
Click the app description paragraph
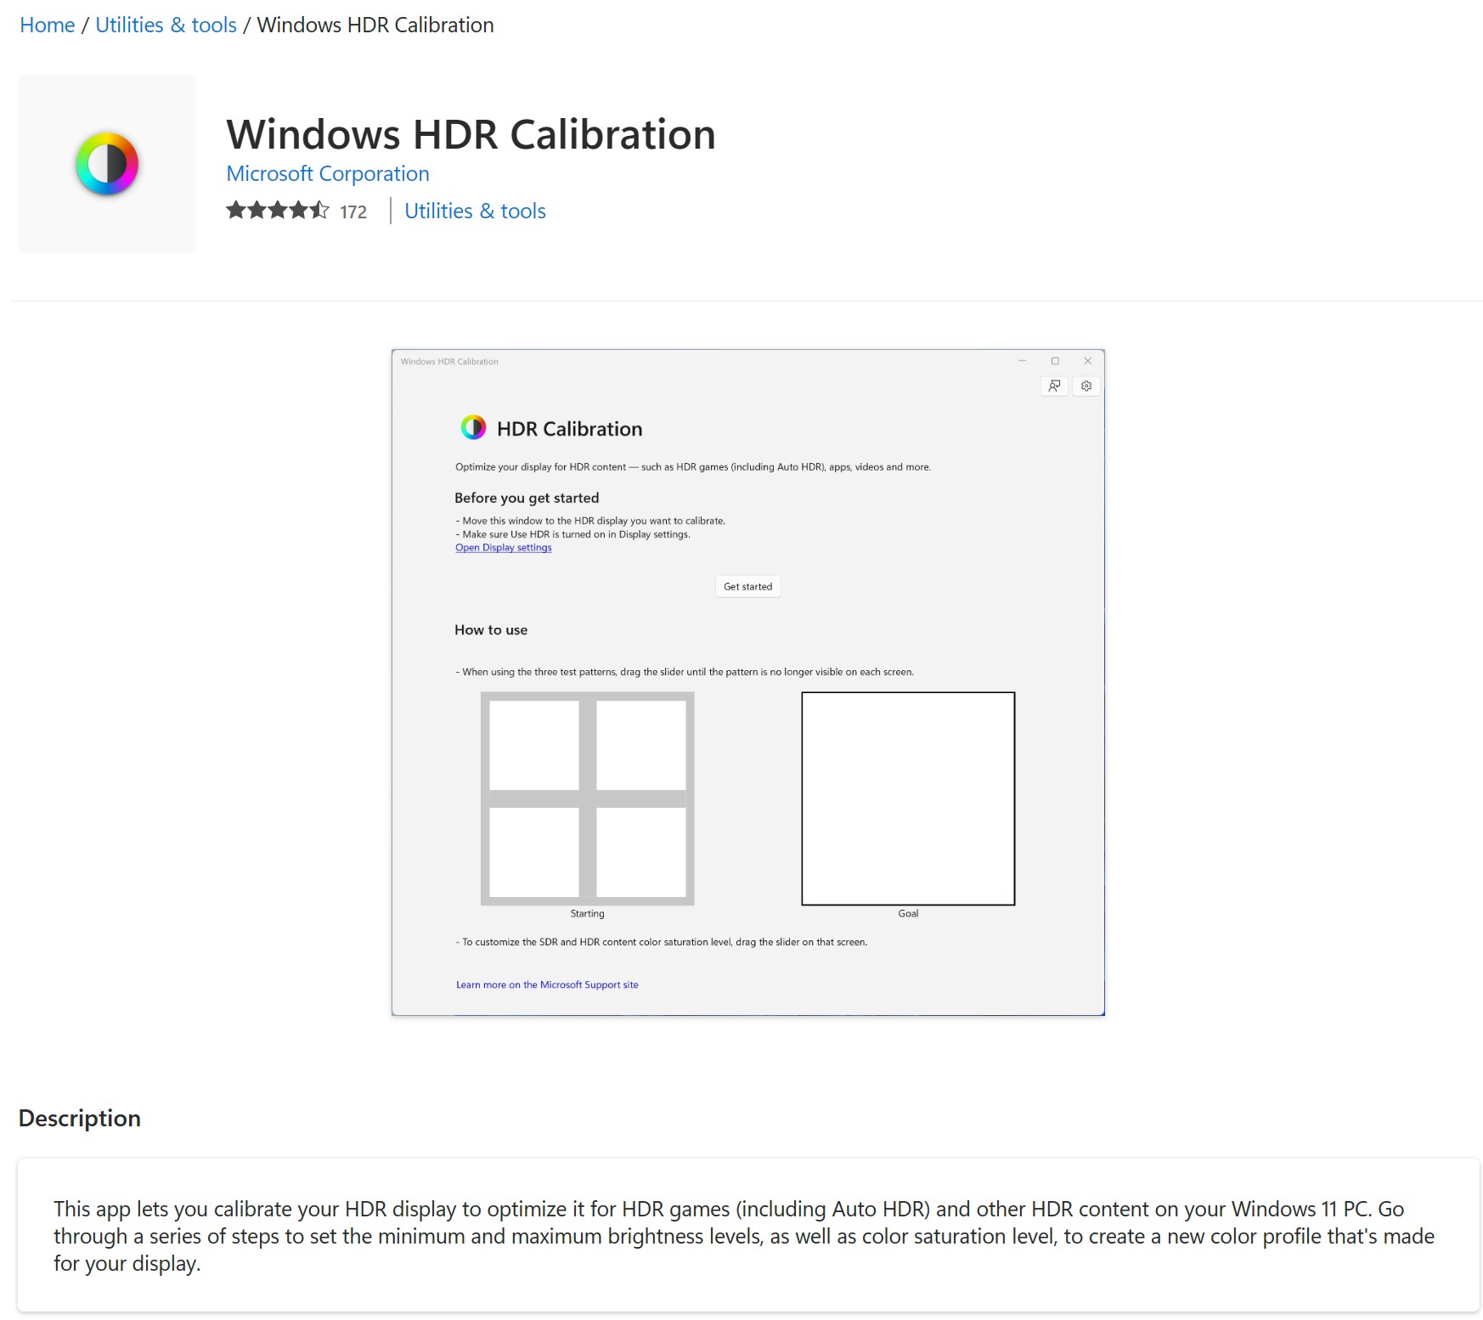pyautogui.click(x=744, y=1236)
